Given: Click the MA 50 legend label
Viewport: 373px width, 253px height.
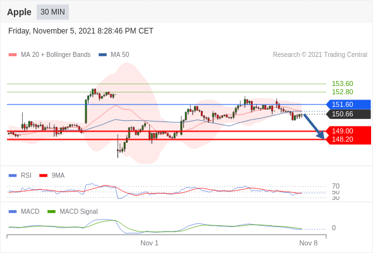Looking at the screenshot, I should (x=120, y=55).
